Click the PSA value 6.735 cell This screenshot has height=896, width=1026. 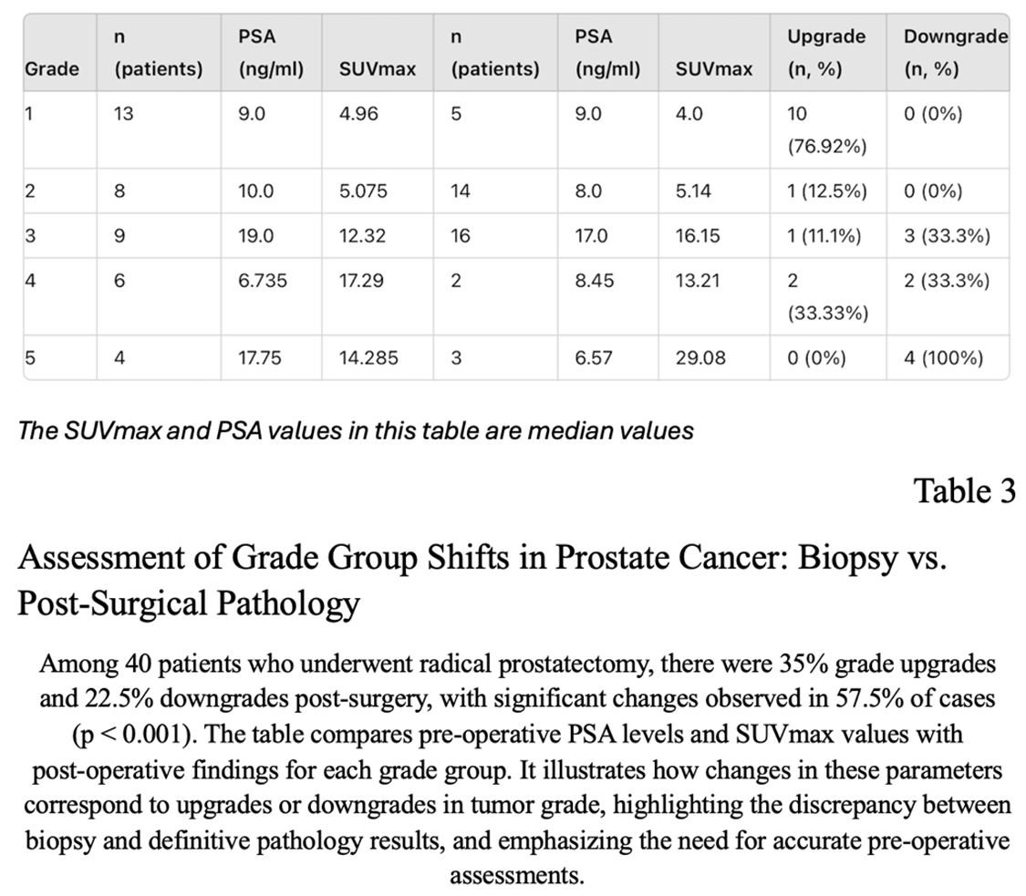click(263, 281)
